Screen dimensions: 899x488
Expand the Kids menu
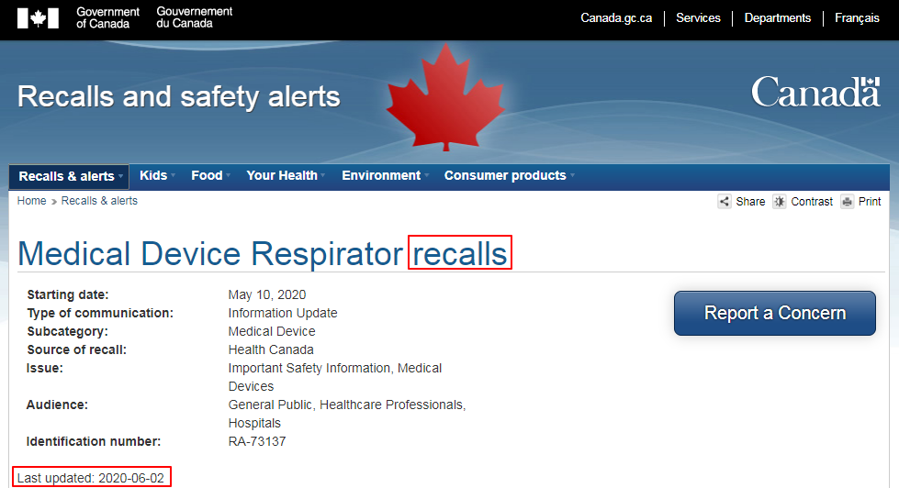point(154,175)
